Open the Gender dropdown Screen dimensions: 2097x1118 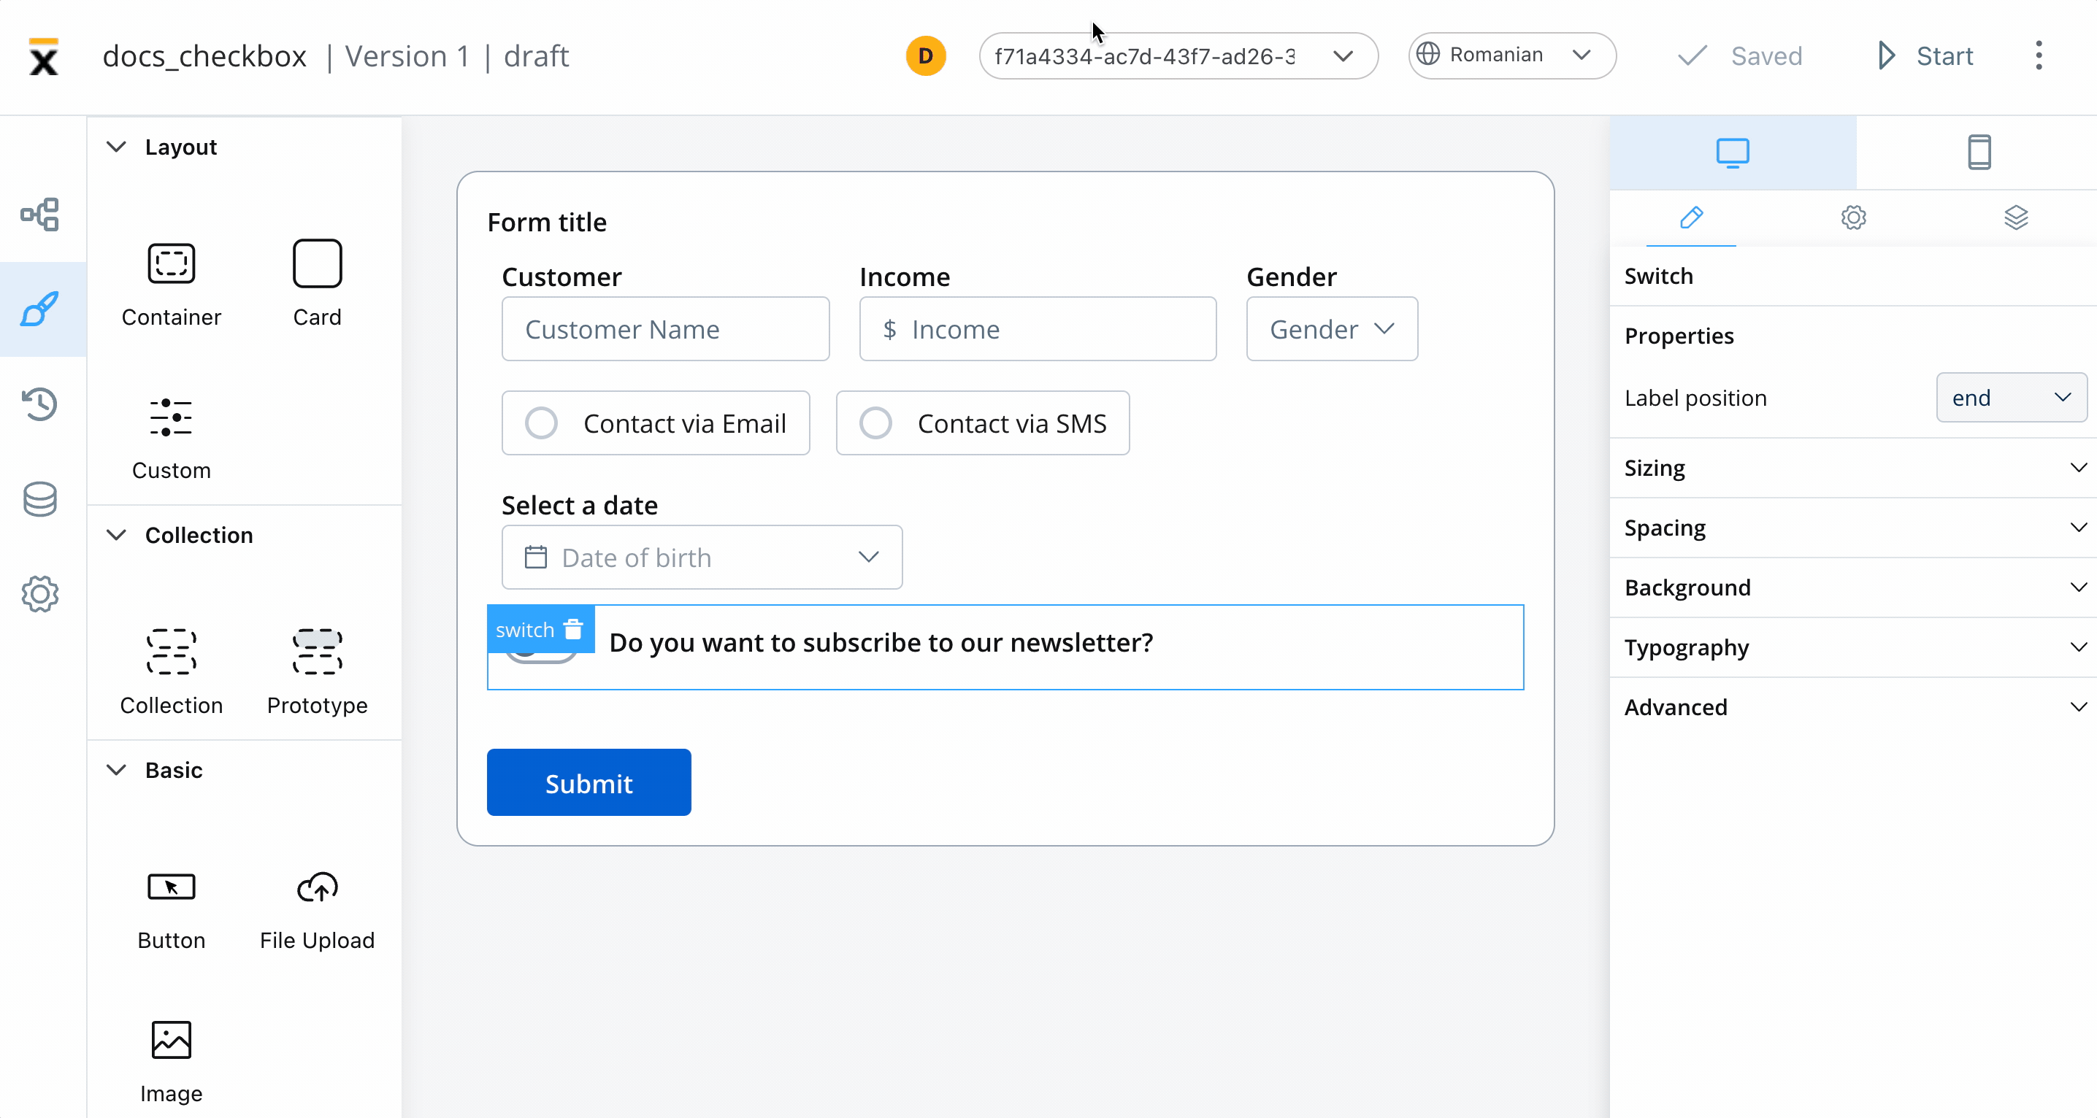click(x=1332, y=328)
